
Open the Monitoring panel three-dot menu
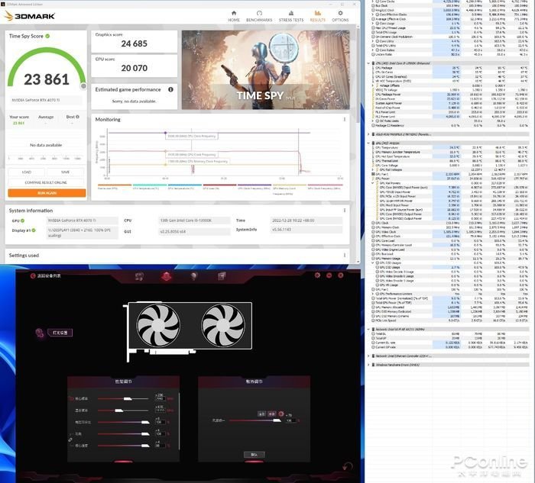345,120
